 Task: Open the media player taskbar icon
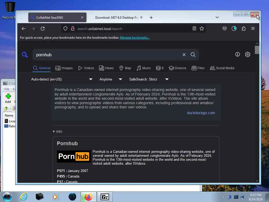click(x=55, y=197)
